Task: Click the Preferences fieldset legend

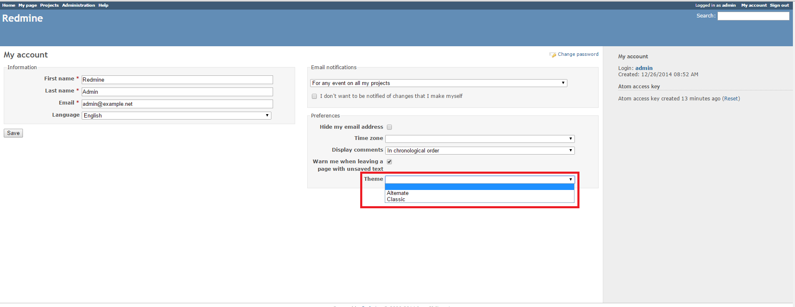Action: [325, 116]
